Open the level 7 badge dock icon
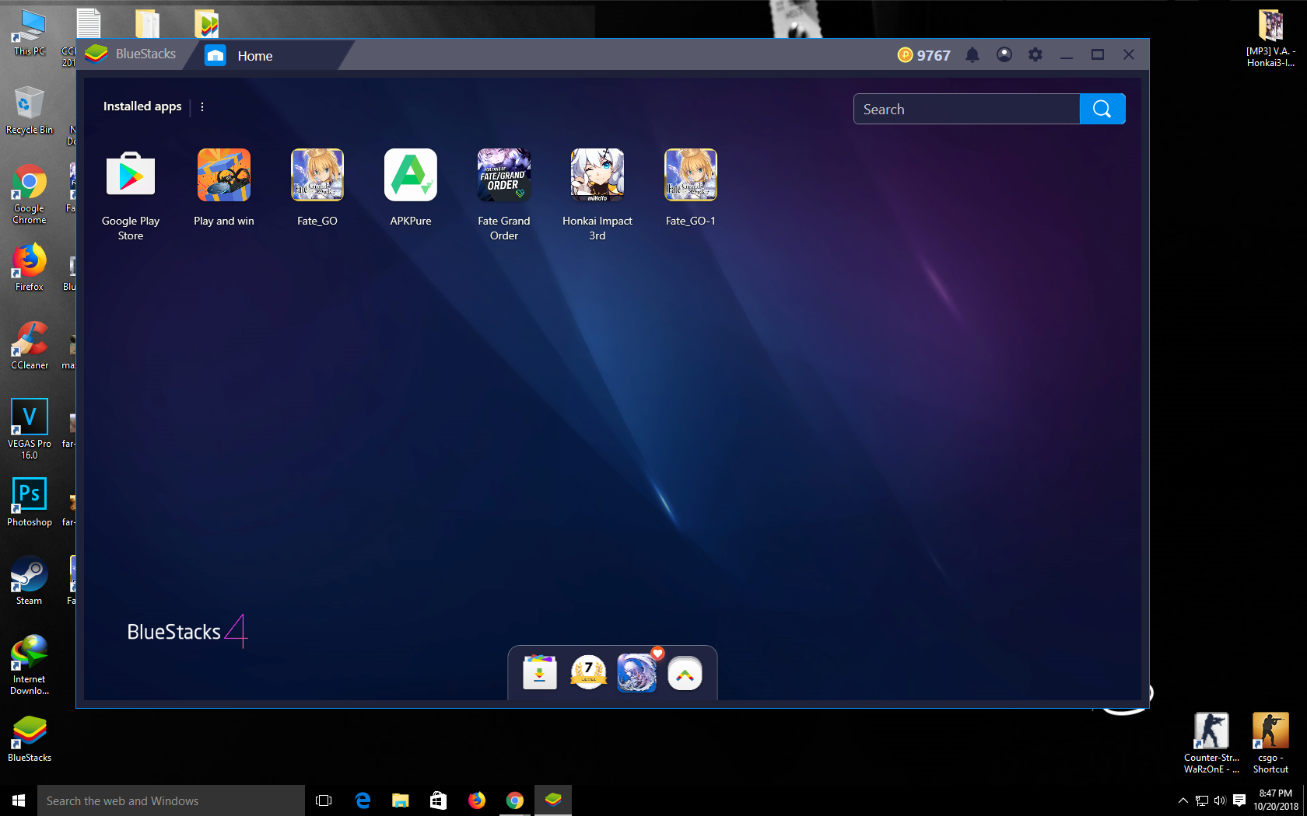Viewport: 1307px width, 816px height. 588,673
